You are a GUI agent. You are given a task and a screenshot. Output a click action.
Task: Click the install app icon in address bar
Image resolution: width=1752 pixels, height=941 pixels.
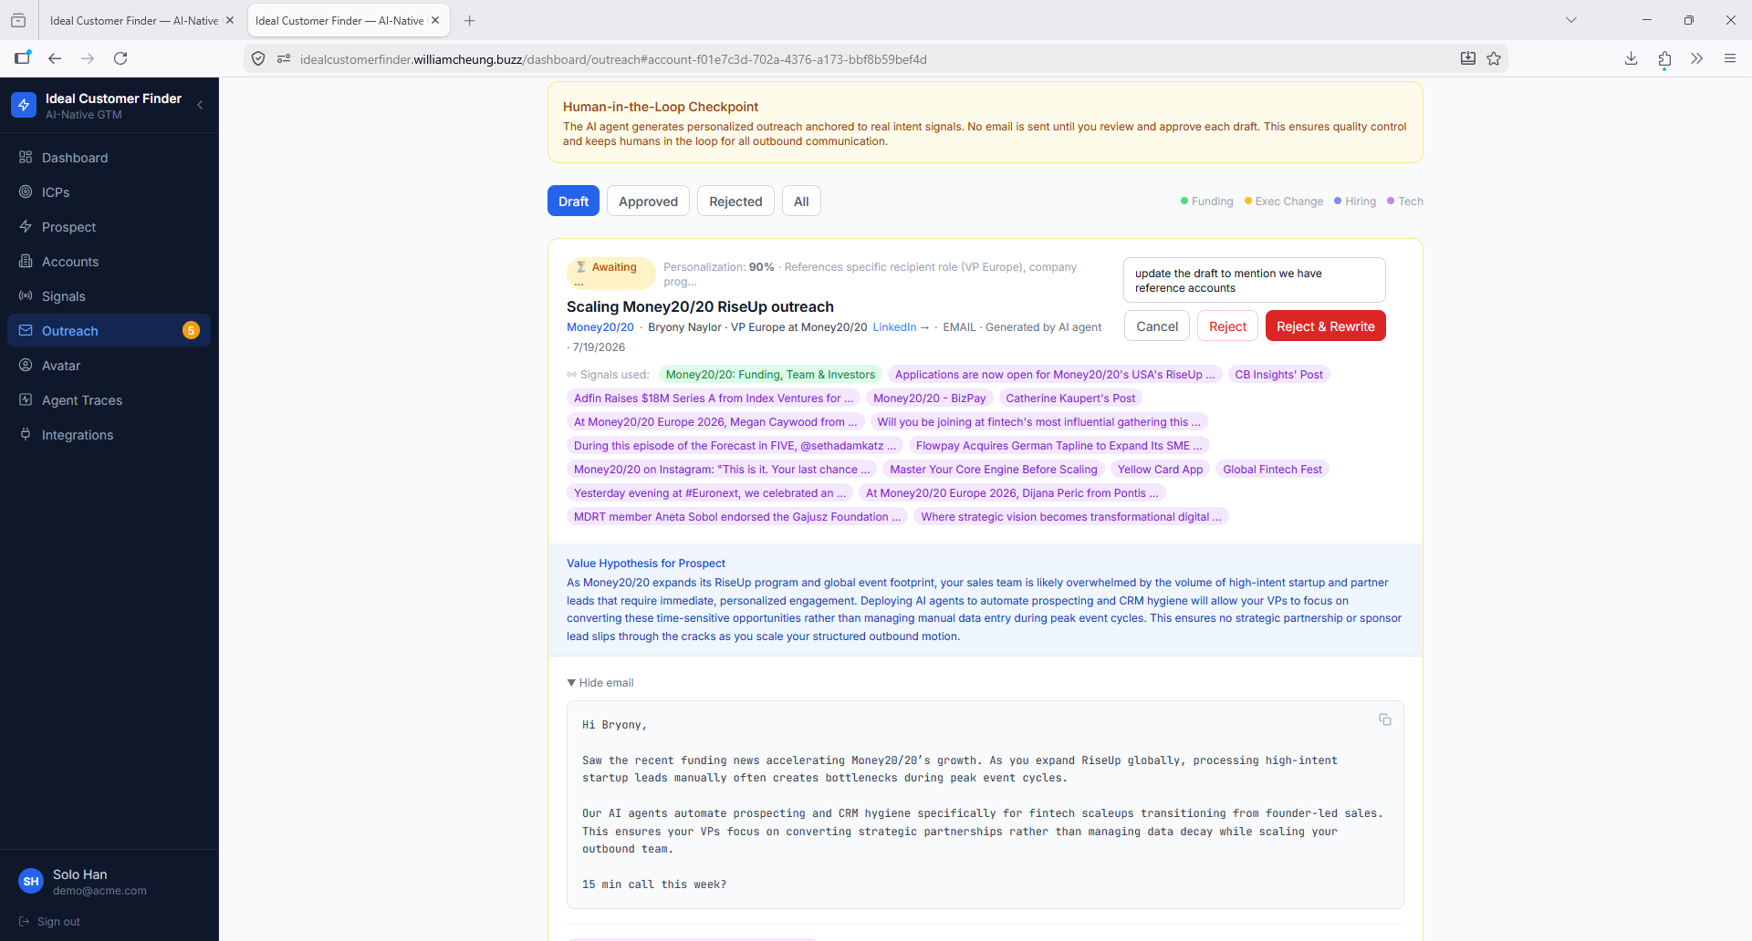click(1468, 58)
